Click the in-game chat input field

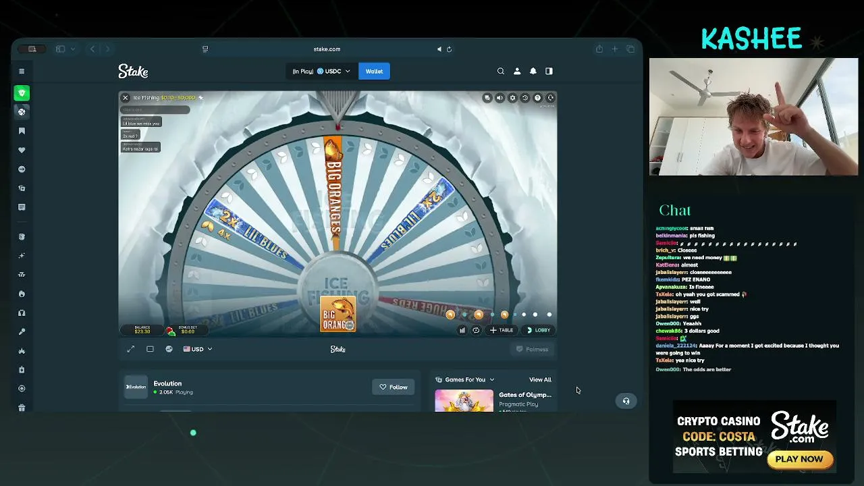pos(155,109)
